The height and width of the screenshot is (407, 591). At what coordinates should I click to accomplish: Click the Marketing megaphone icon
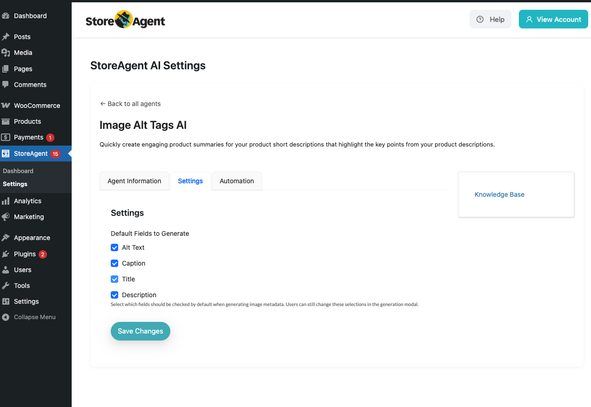pos(6,217)
